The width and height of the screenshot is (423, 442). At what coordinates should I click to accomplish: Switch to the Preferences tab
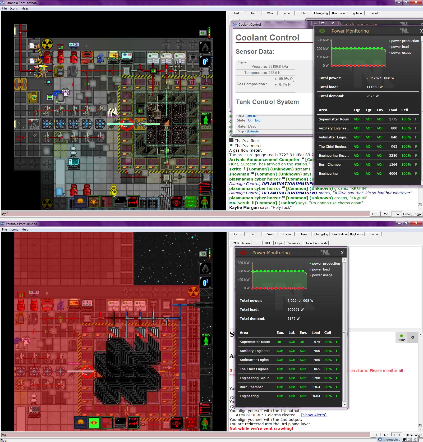tap(294, 243)
